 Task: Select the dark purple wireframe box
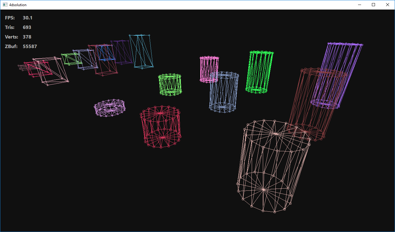tap(121, 52)
